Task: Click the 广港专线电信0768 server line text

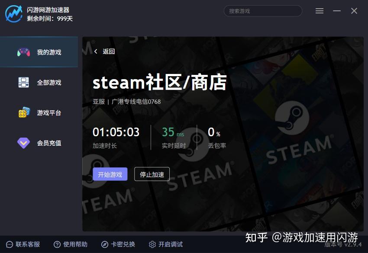Action: click(136, 102)
